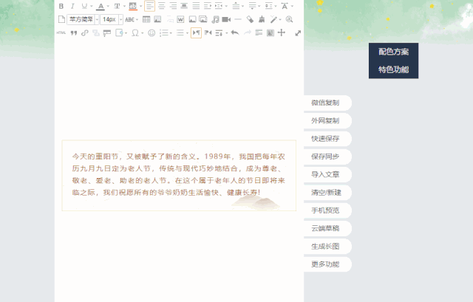
Task: Click the 外网复制 button
Action: (x=327, y=121)
